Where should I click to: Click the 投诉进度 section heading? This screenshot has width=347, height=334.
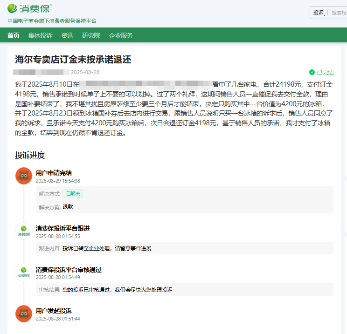[30, 155]
